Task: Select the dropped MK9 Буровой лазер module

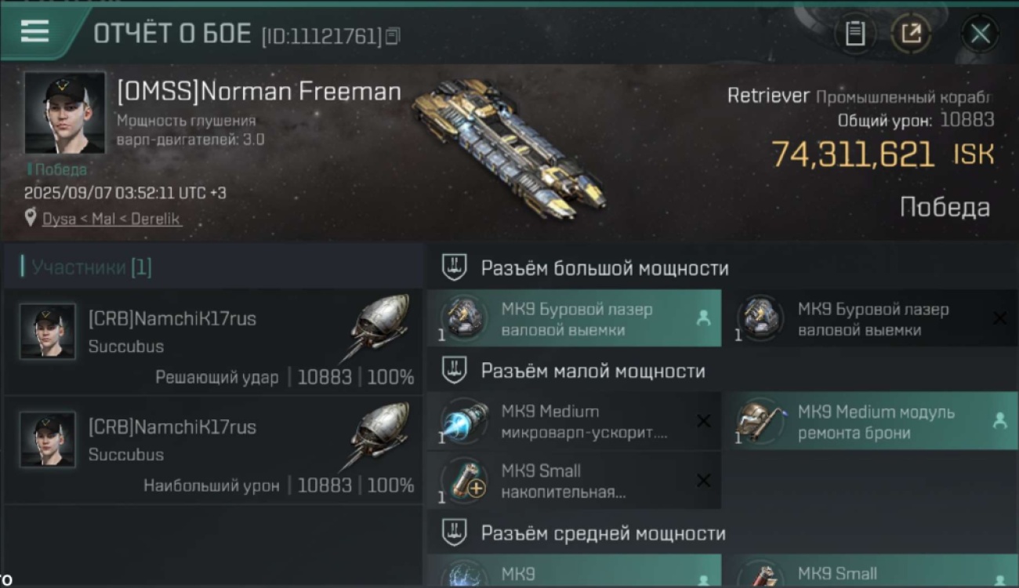Action: [574, 318]
